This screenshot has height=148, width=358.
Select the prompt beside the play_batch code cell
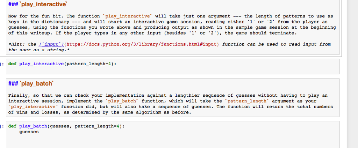tap(3, 126)
